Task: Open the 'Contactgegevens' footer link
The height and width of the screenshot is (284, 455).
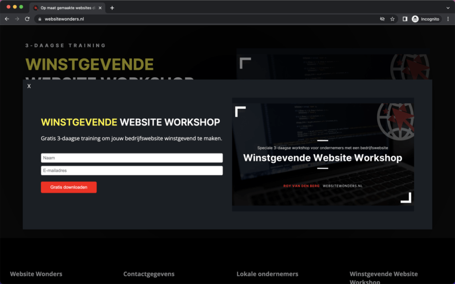Action: point(149,274)
